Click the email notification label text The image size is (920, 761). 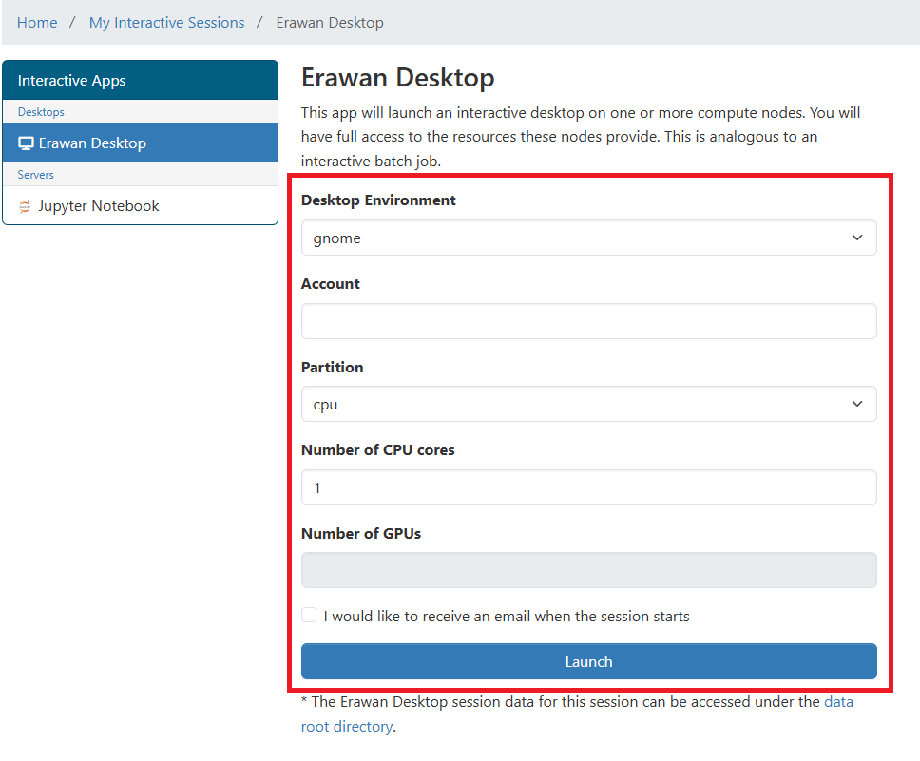coord(506,617)
